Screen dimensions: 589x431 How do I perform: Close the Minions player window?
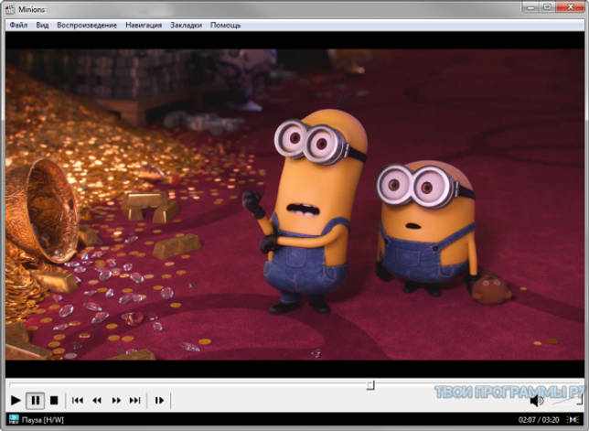[570, 6]
